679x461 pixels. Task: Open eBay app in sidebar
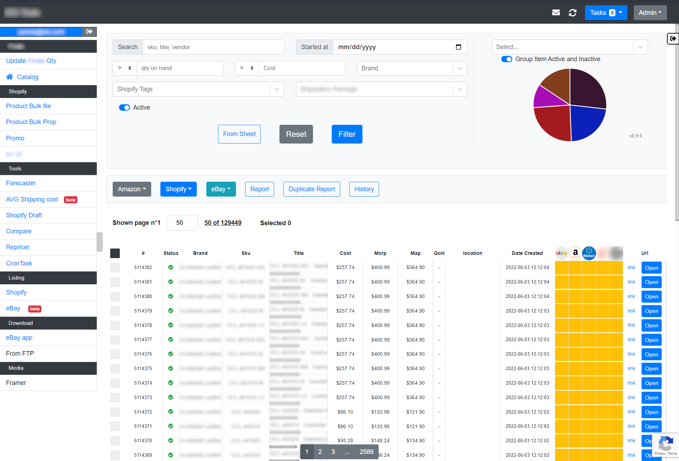click(x=19, y=338)
